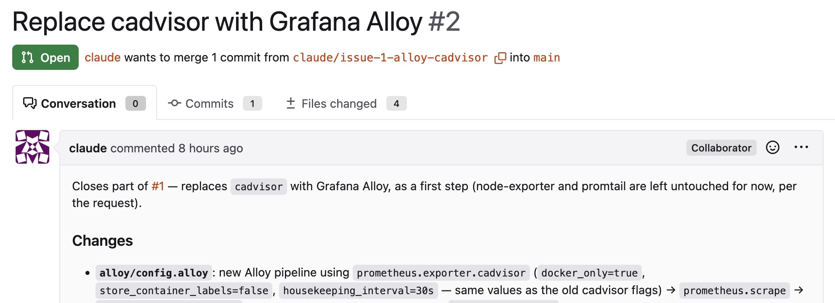Click the Commits tab commit icon
The image size is (835, 303).
click(174, 103)
